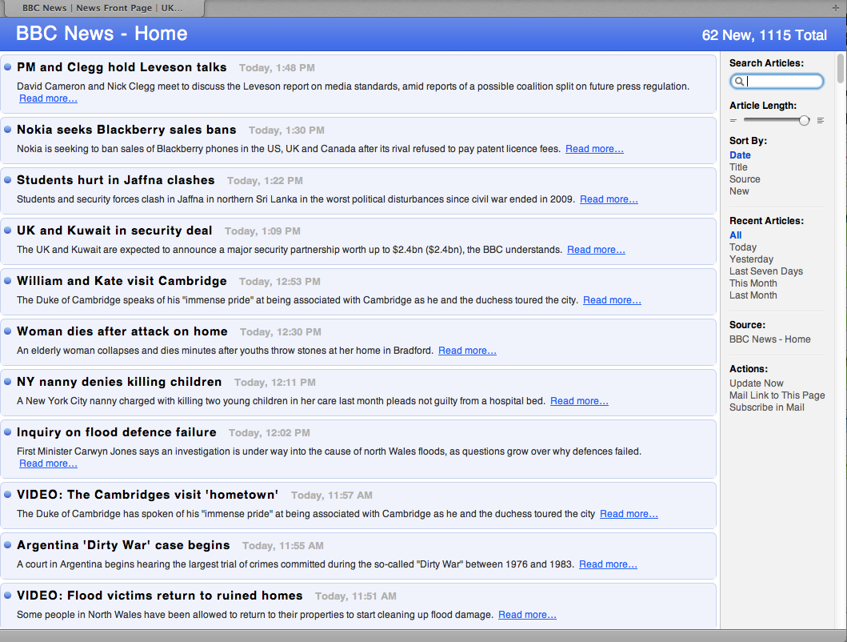Open headline Argentina 'Dirty War' case begins
The image size is (847, 642).
[x=123, y=545]
